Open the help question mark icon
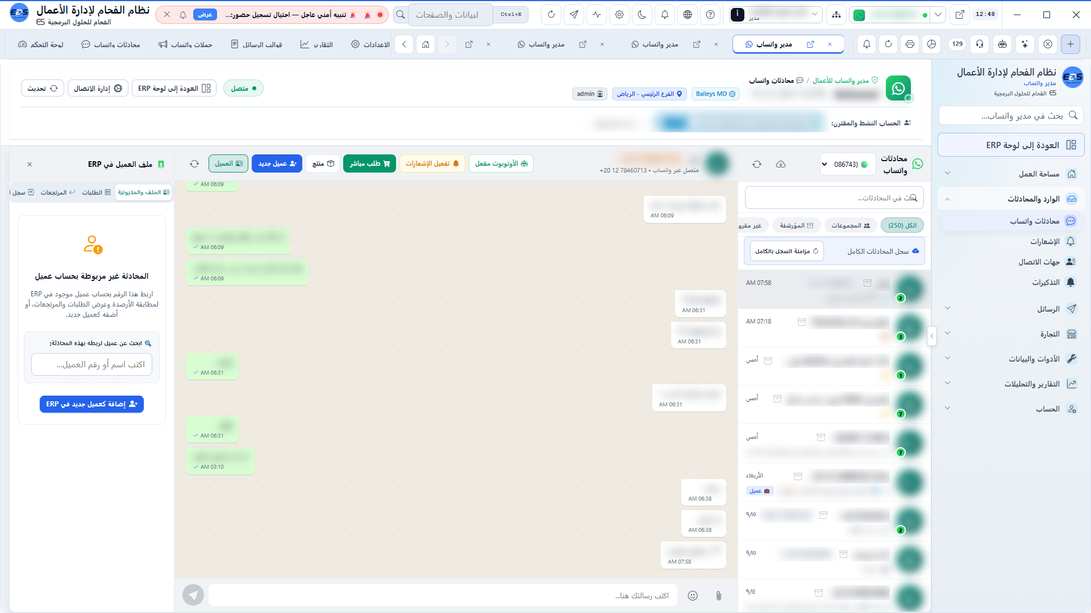1091x613 pixels. click(x=710, y=15)
